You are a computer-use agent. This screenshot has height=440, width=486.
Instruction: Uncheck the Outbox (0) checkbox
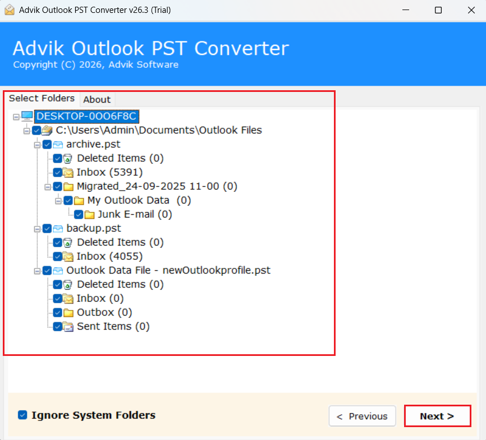[58, 313]
